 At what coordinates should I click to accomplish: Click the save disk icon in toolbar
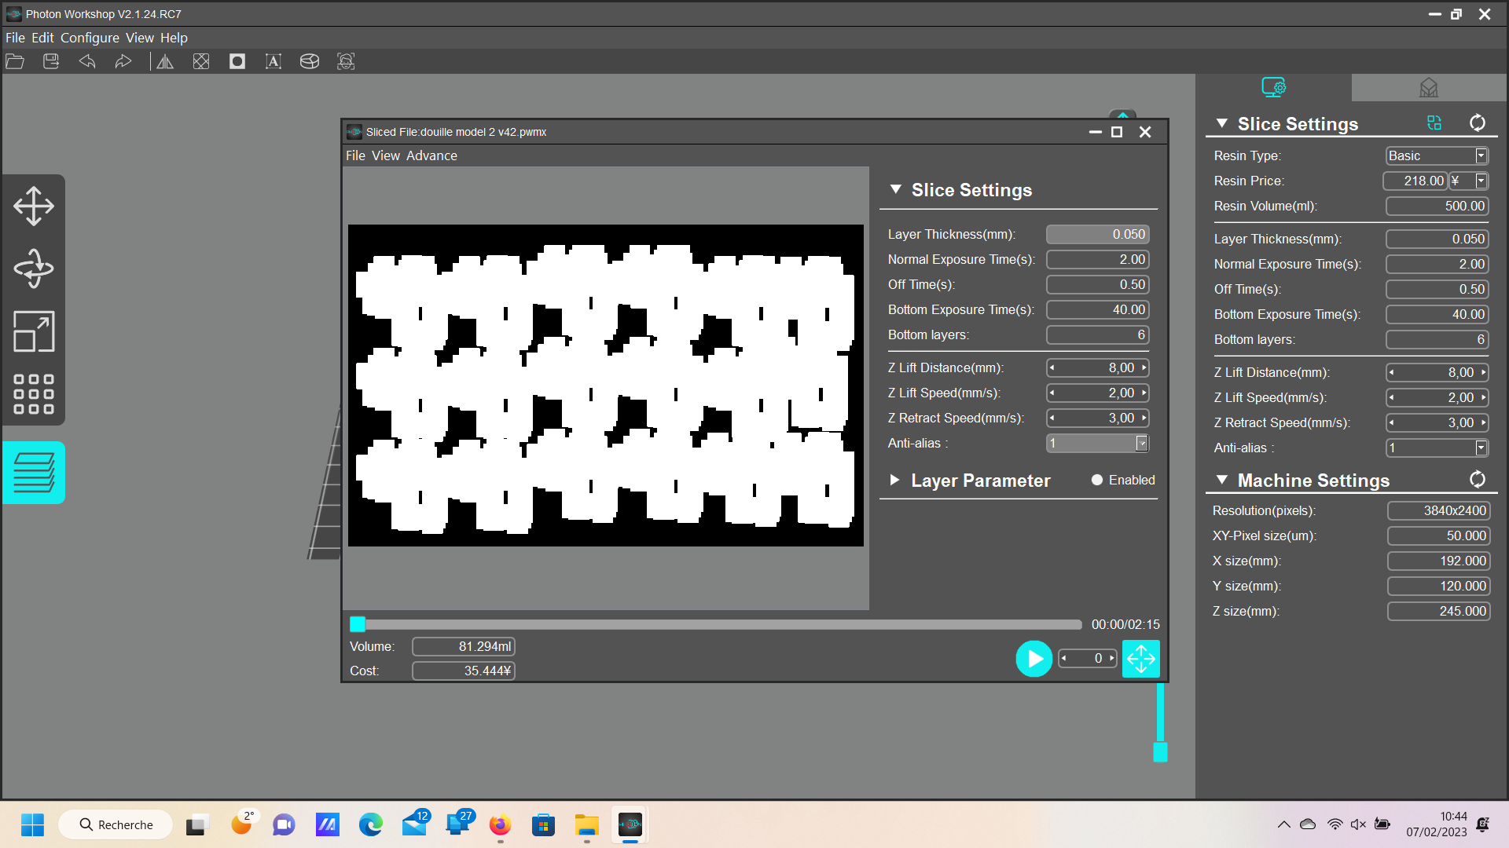(51, 61)
